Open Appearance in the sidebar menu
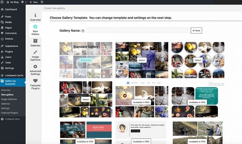Screen dimensions: 242x144 click(x=12, y=46)
